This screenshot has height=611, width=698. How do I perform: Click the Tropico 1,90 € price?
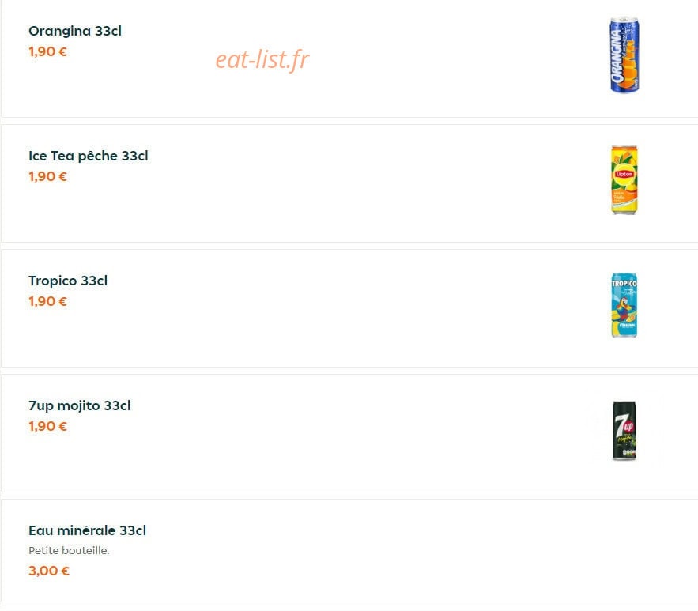tap(47, 302)
